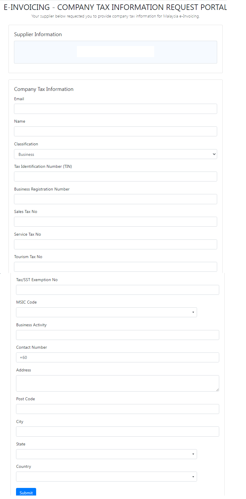
Task: Click the white supplier logo box
Action: 115,52
